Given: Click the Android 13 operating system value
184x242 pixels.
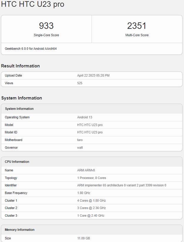Looking at the screenshot, I should (85, 117).
